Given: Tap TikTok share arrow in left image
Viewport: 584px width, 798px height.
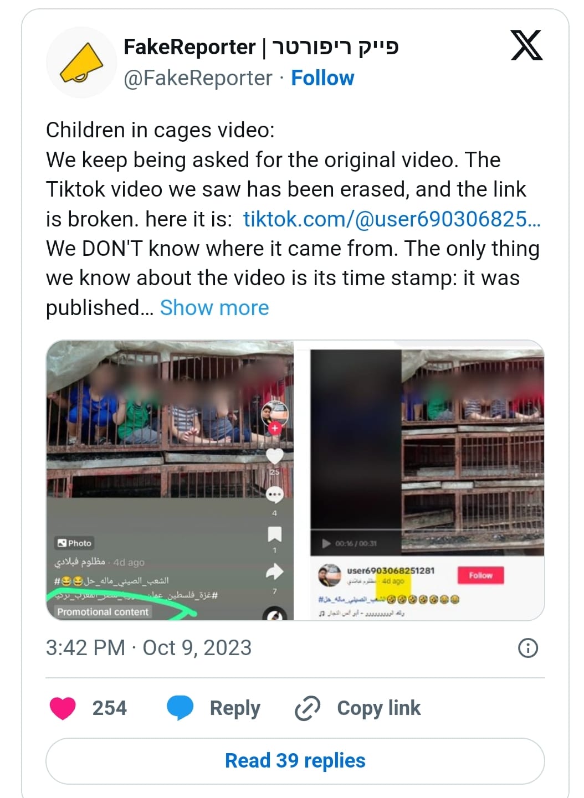Looking at the screenshot, I should coord(275,572).
